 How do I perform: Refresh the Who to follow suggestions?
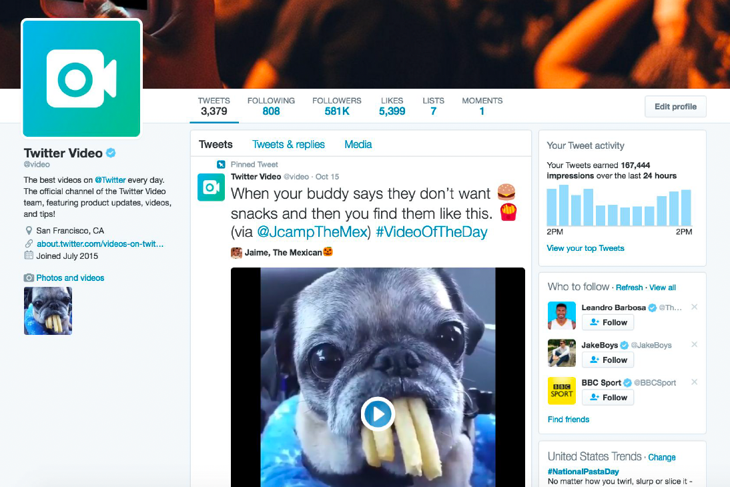(x=629, y=288)
